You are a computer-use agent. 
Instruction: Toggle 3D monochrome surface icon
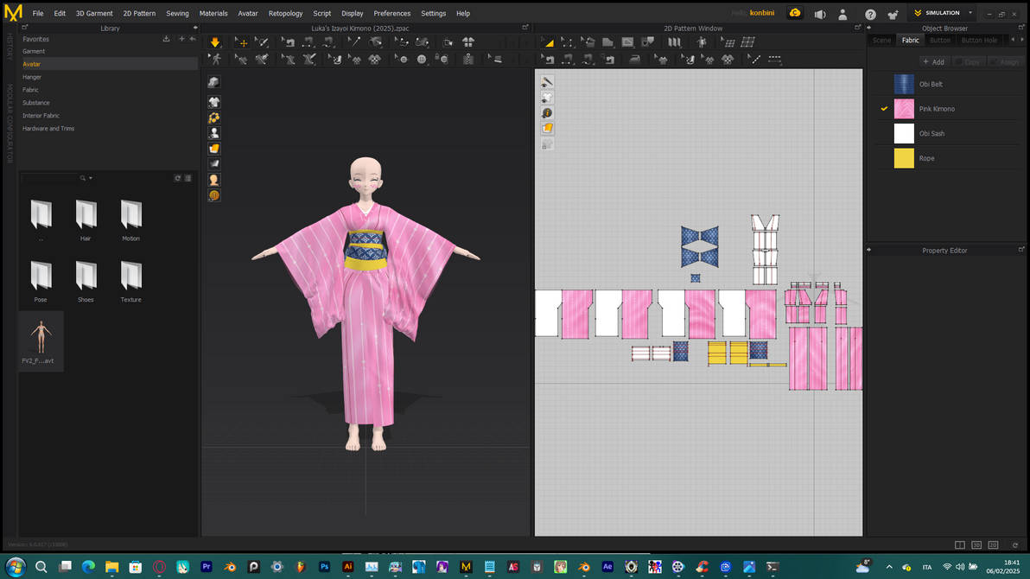pos(214,163)
